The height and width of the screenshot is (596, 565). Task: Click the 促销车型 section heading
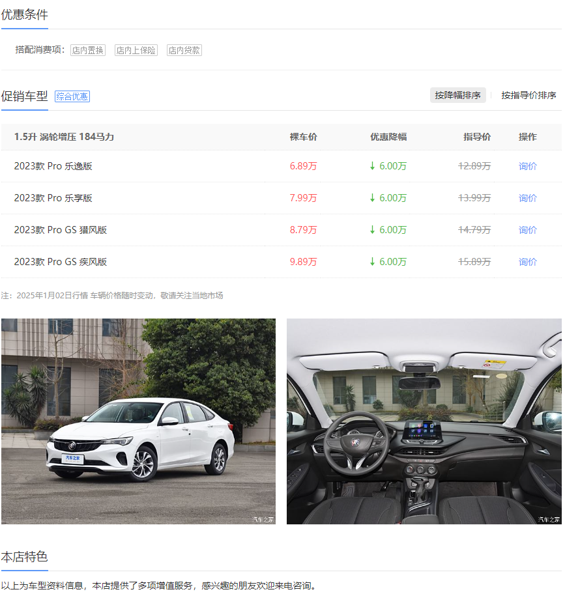[x=25, y=96]
